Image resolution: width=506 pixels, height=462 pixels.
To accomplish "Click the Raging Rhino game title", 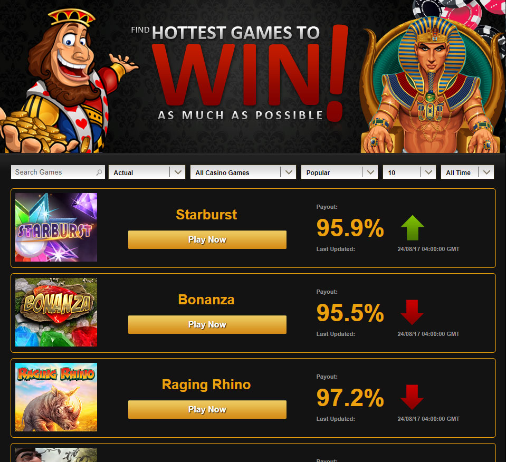I will point(206,384).
